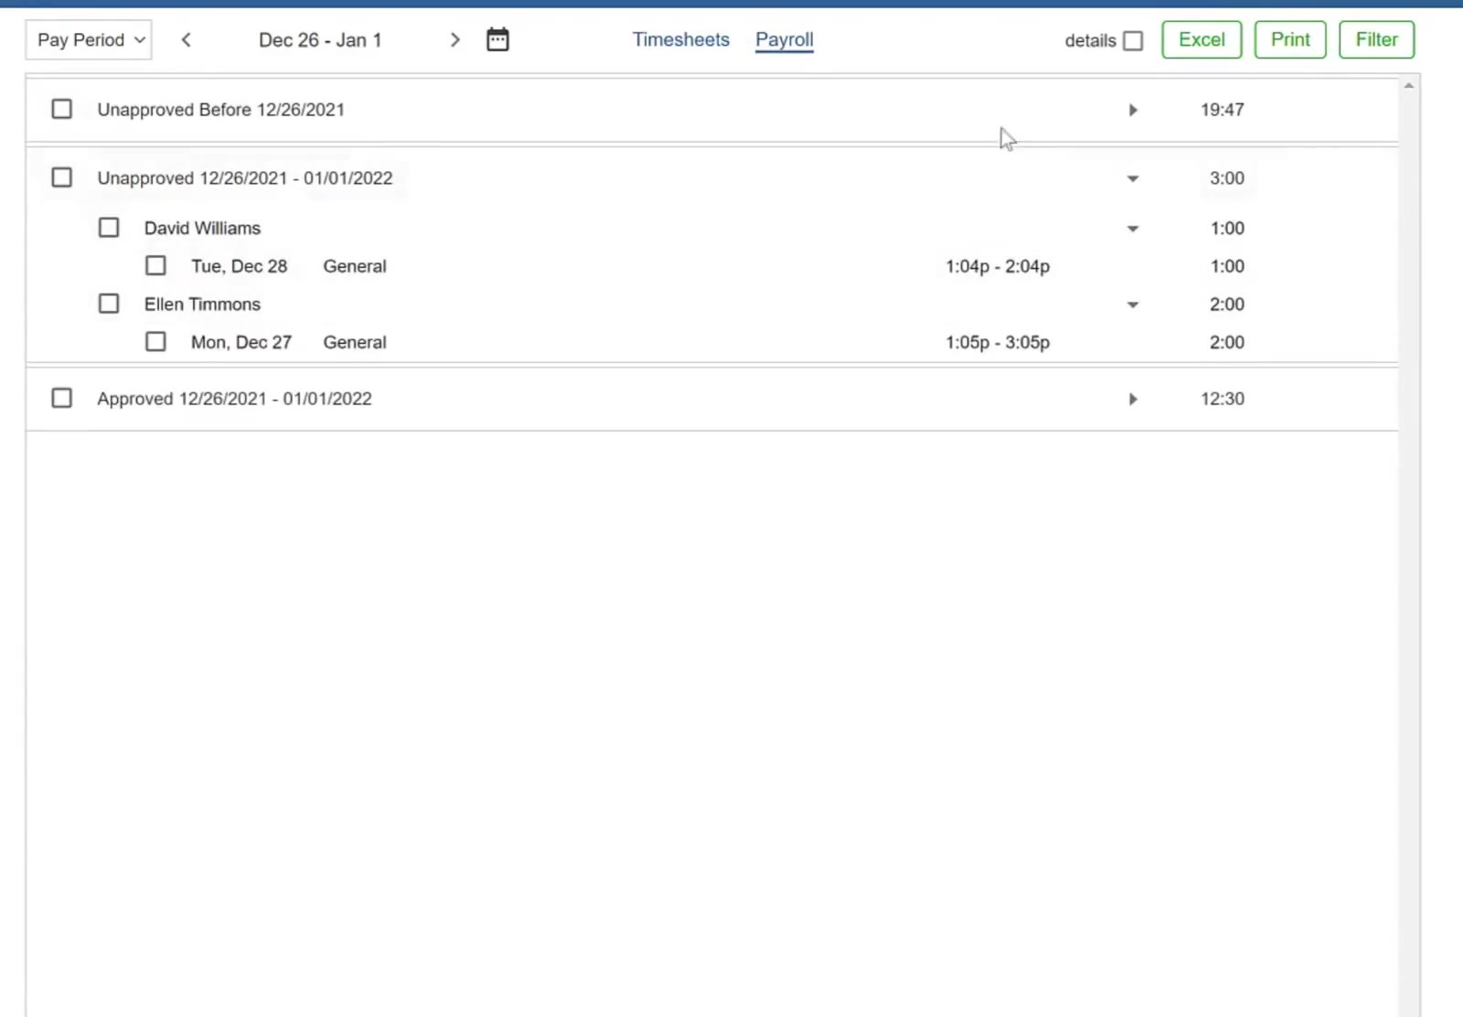This screenshot has width=1463, height=1017.
Task: Click the 12:30 approved hours total
Action: [x=1223, y=399]
